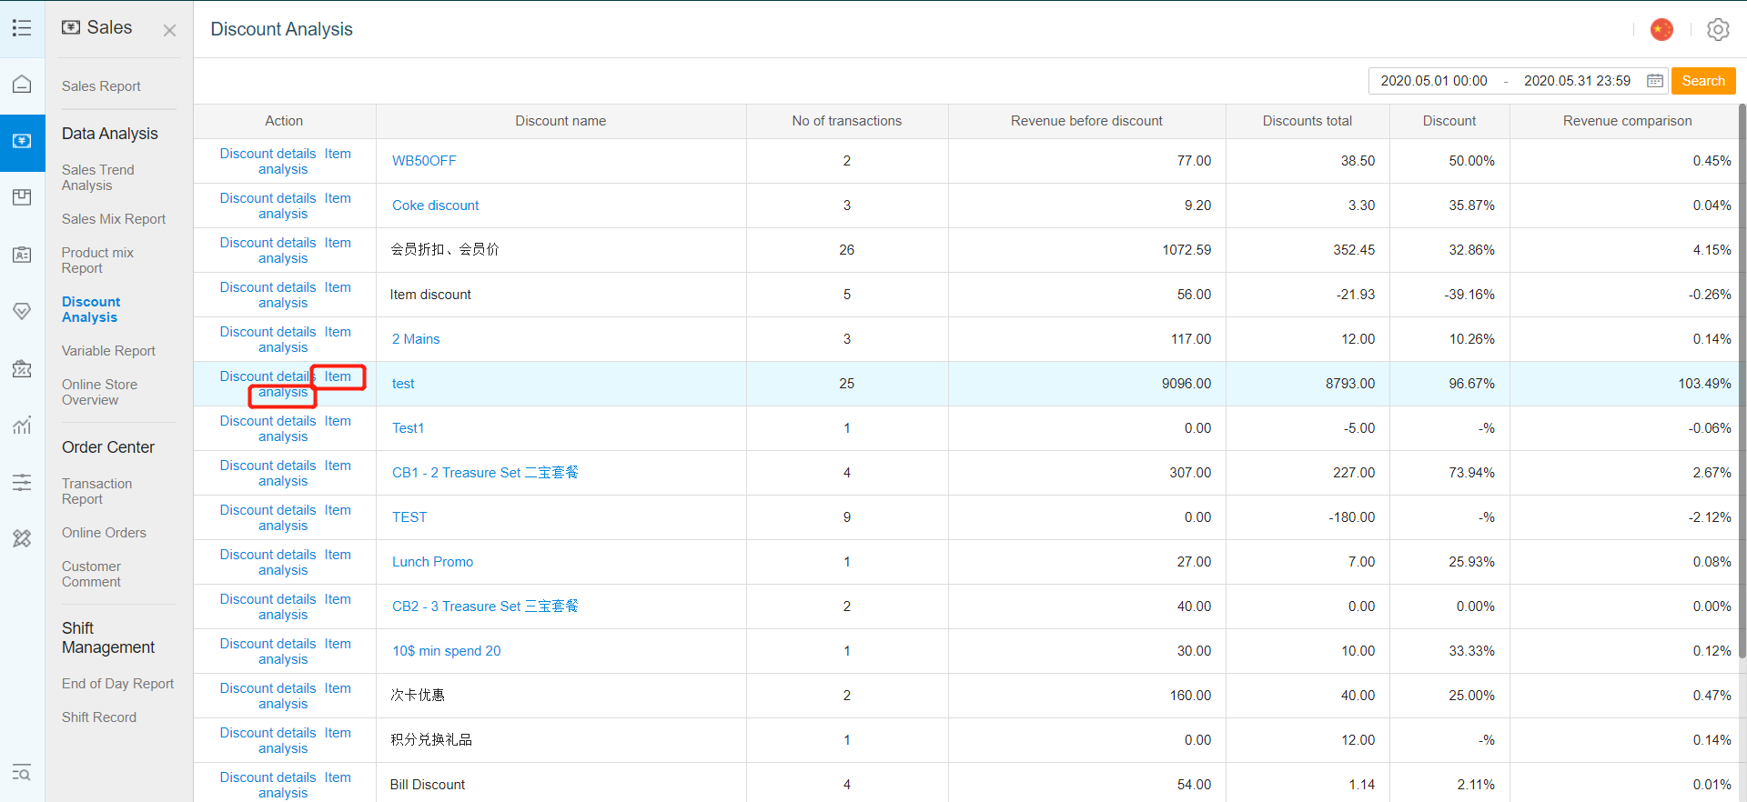Open the diamond loyalty sidebar icon
This screenshot has width=1747, height=802.
click(x=22, y=311)
